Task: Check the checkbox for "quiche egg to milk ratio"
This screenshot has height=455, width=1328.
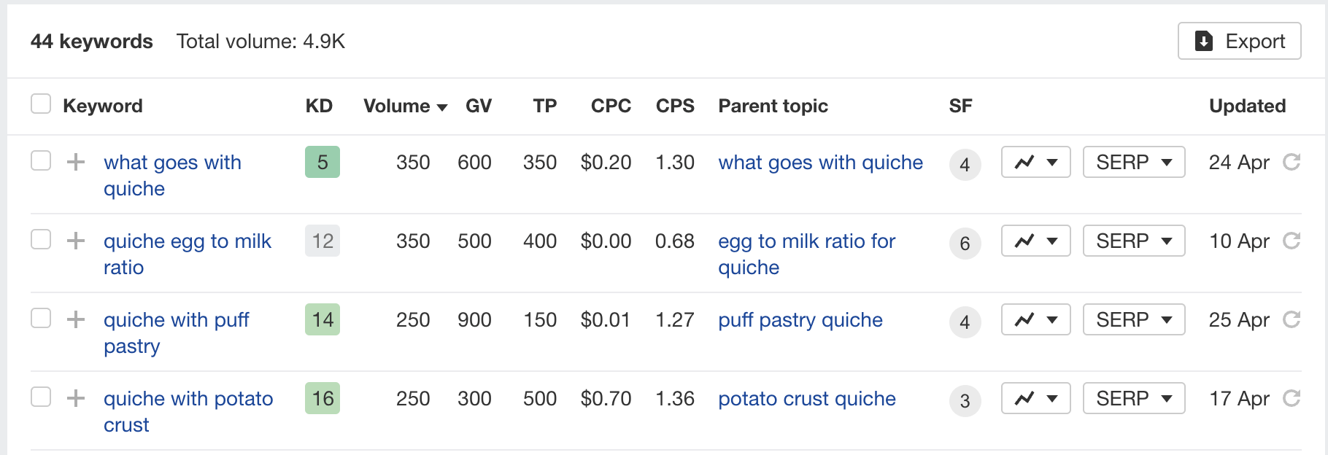Action: click(x=41, y=240)
